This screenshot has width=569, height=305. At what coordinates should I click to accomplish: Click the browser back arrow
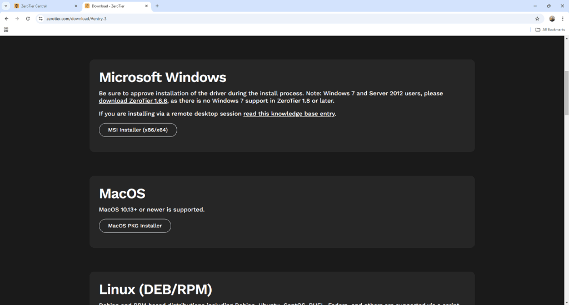pos(6,18)
